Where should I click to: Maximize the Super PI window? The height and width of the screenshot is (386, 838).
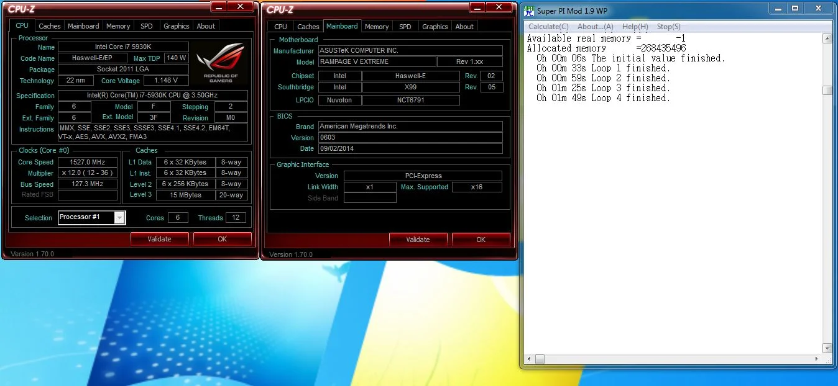click(794, 9)
